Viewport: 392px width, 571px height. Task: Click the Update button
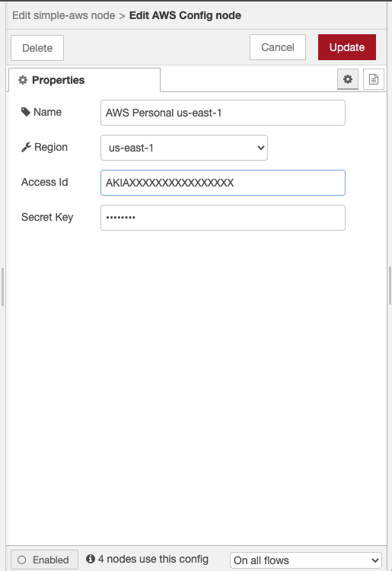click(347, 47)
